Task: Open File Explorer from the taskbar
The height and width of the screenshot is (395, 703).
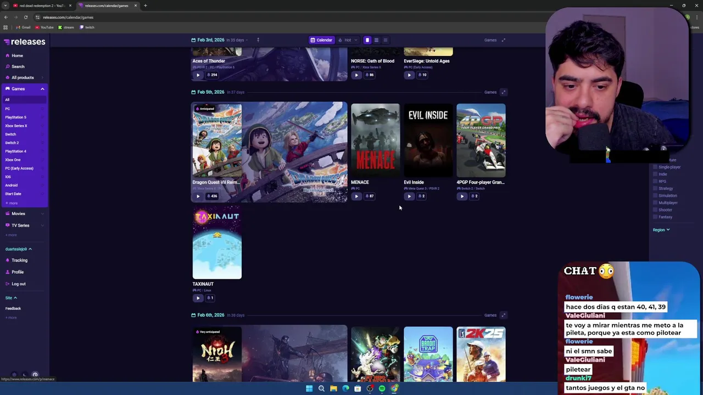Action: (x=333, y=388)
